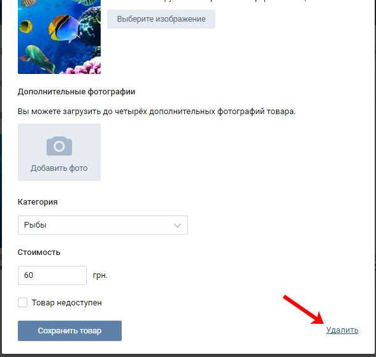Focus the price field containing 60

(x=52, y=275)
